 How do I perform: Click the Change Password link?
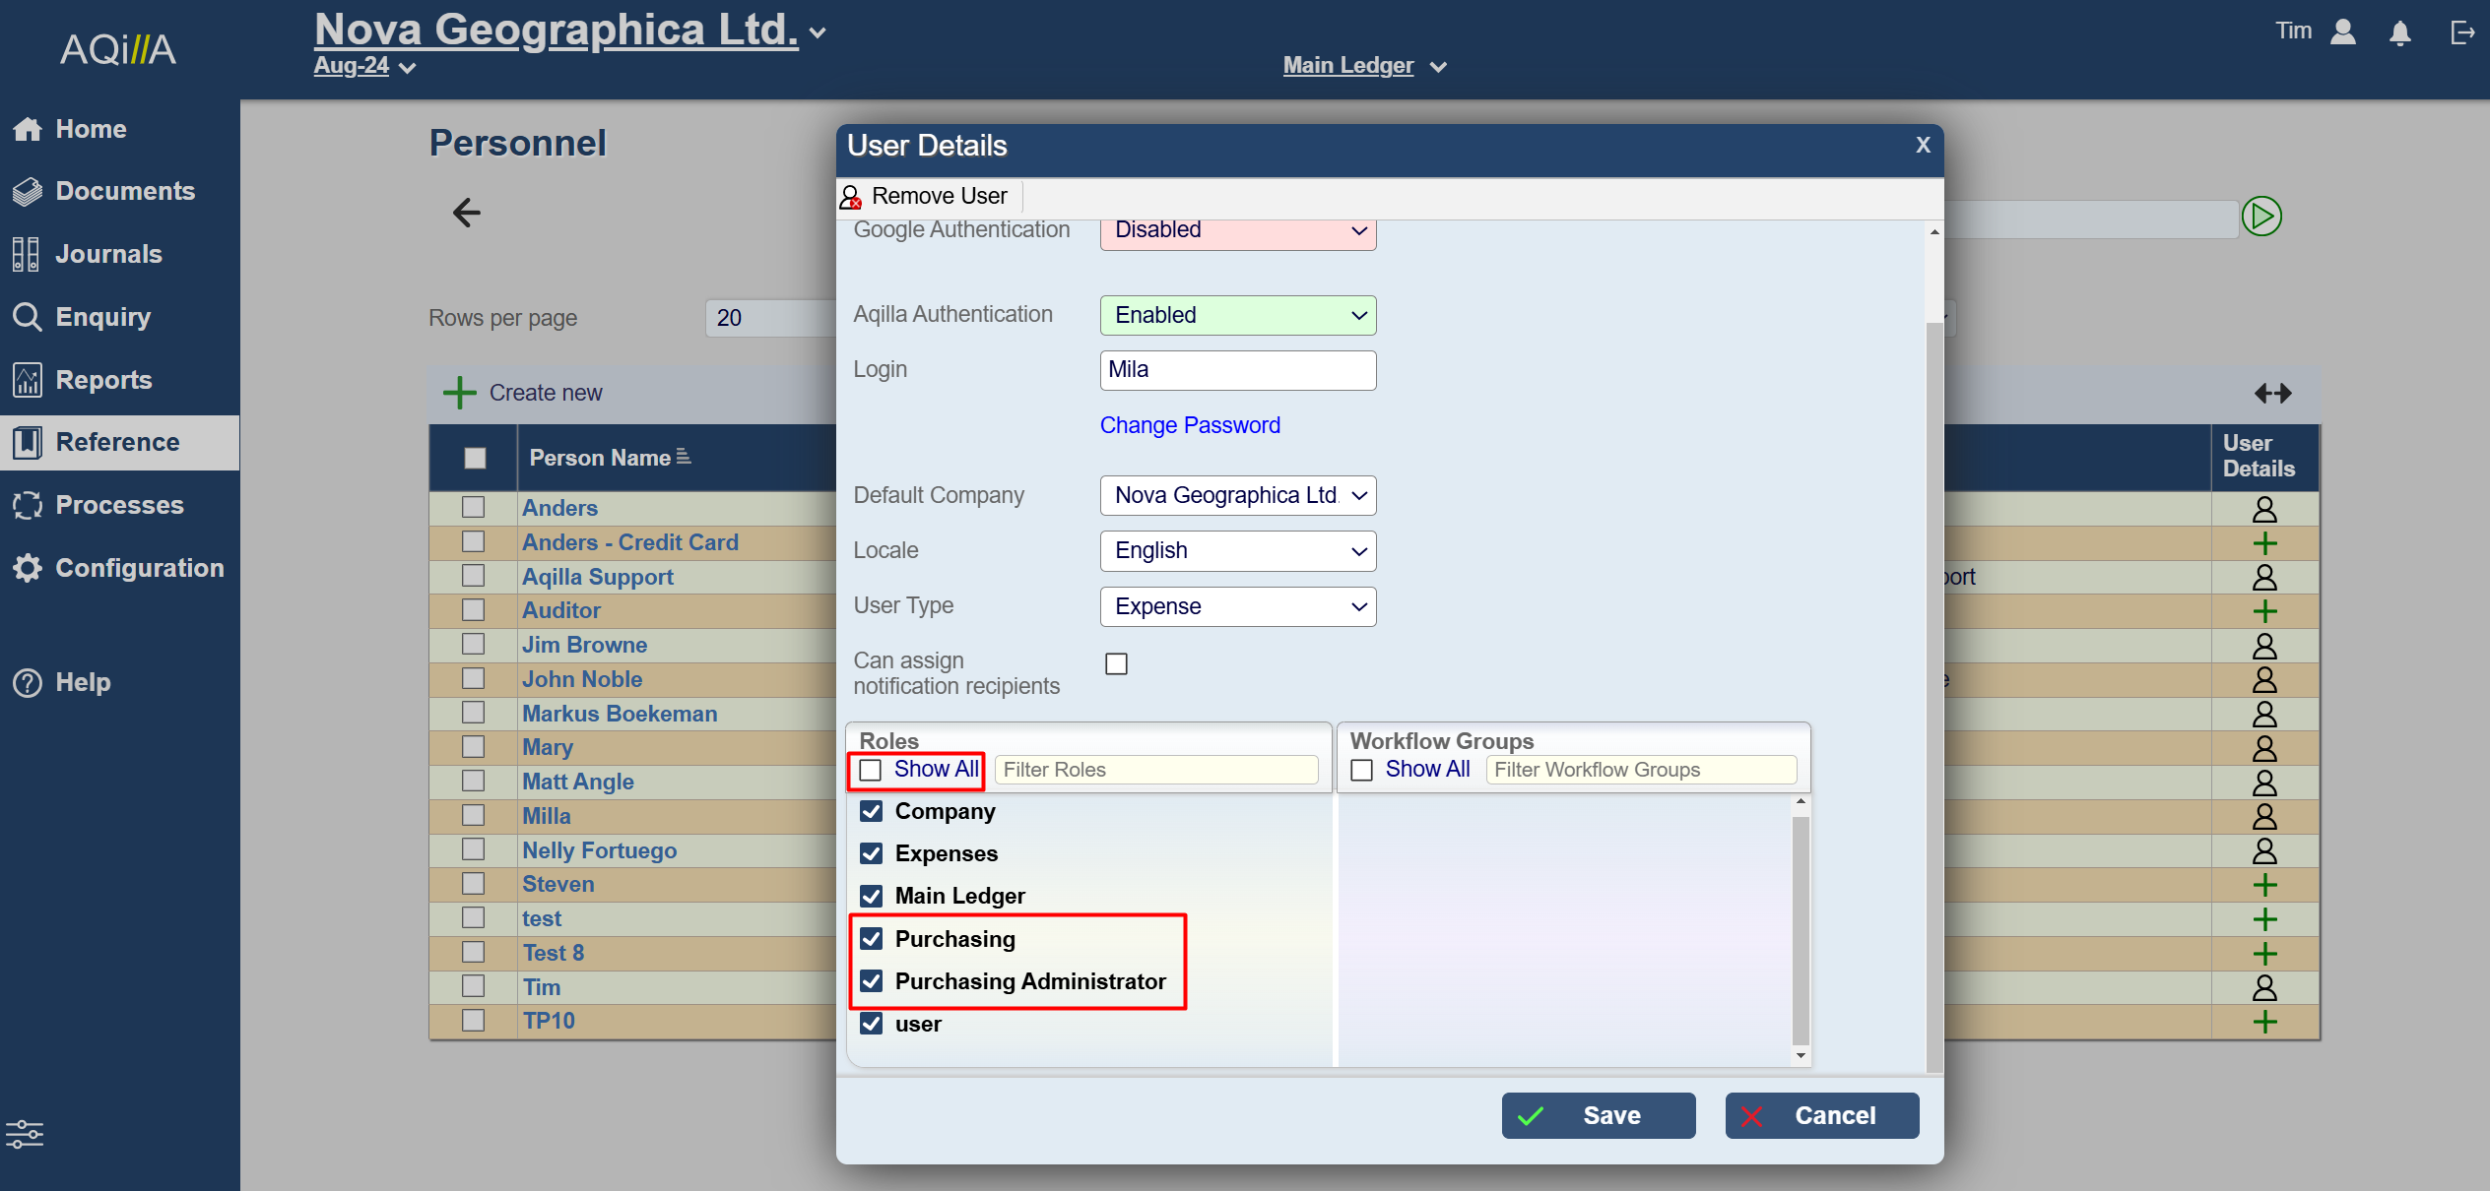pyautogui.click(x=1190, y=425)
